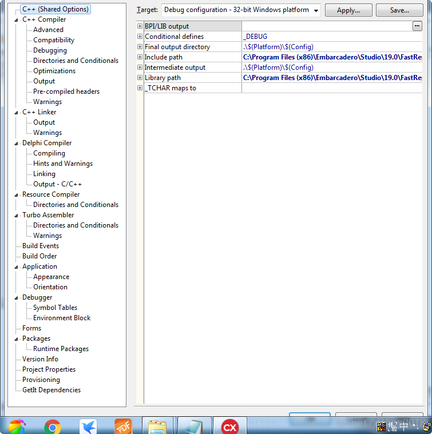Select Build Events in the tree
Screen dimensions: 432x434
[x=41, y=246]
